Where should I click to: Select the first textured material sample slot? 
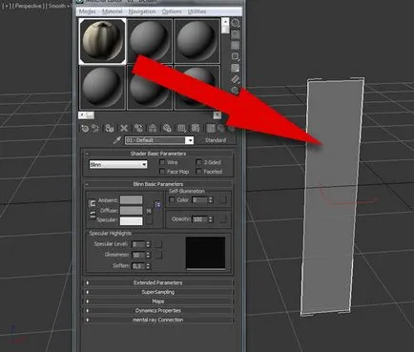coord(102,41)
